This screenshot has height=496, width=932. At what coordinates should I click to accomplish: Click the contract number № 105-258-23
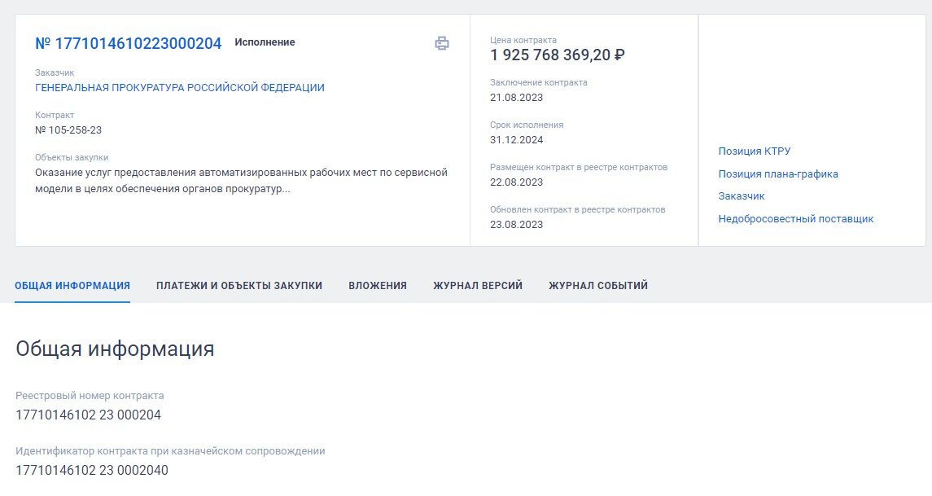tap(68, 129)
